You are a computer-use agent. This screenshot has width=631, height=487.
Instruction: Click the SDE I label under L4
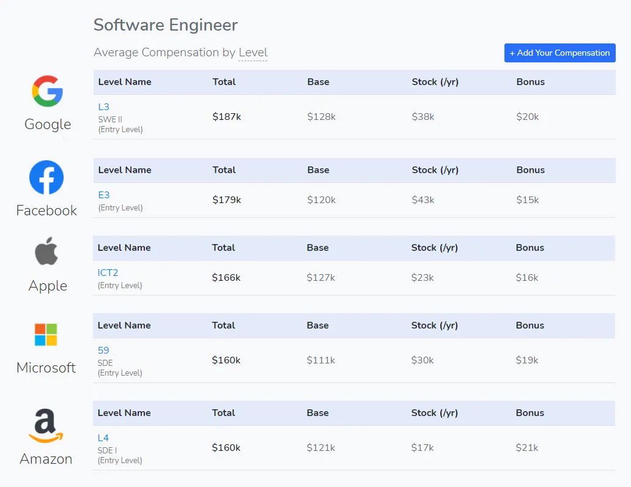(107, 450)
